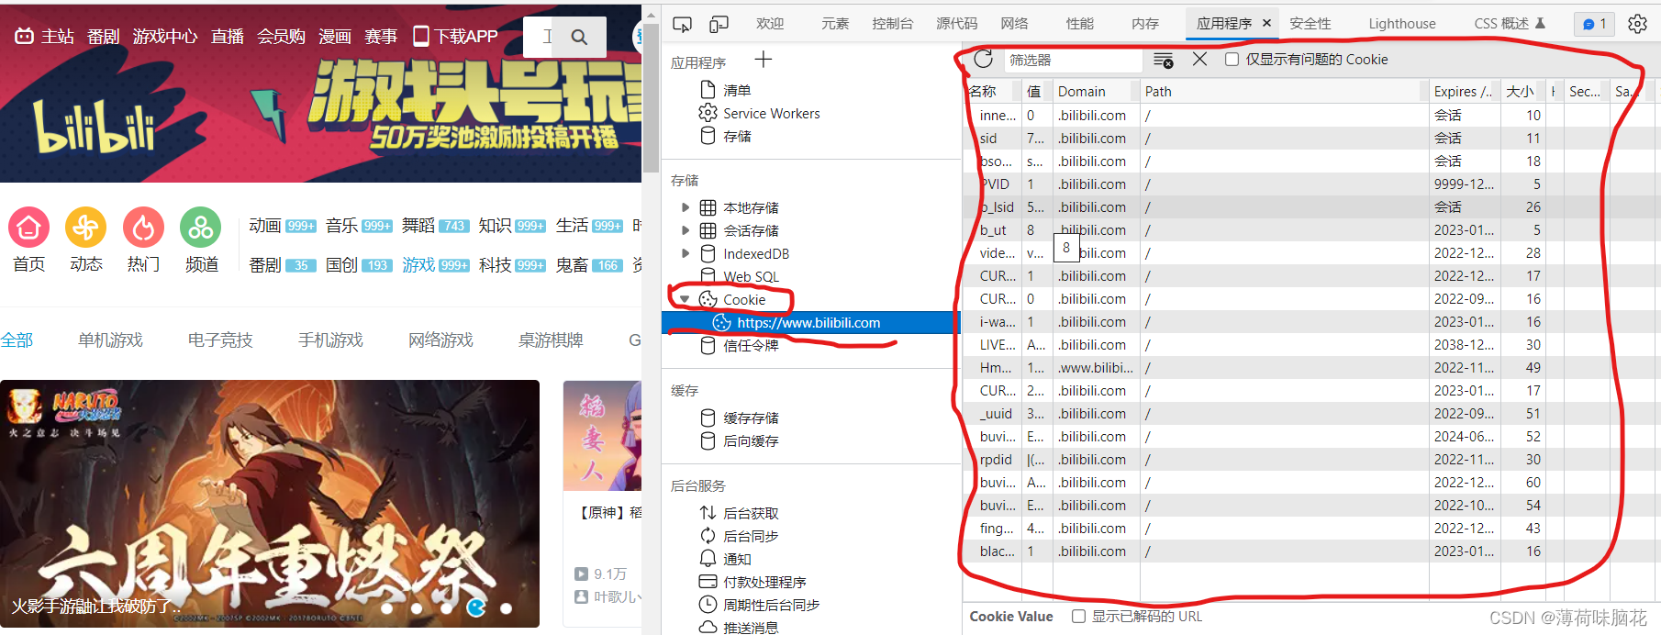Viewport: 1661px width, 635px height.
Task: Expand 本地存储 tree arrow
Action: tap(685, 207)
